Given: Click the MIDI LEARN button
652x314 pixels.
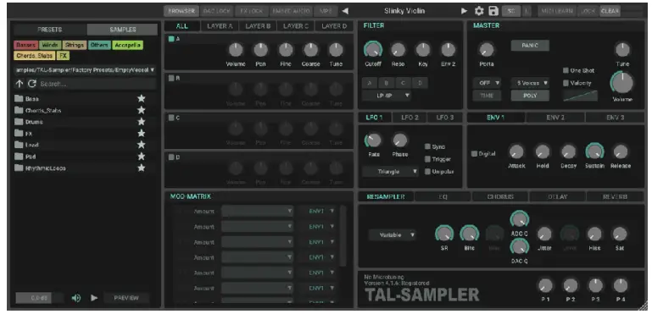Looking at the screenshot, I should [557, 11].
